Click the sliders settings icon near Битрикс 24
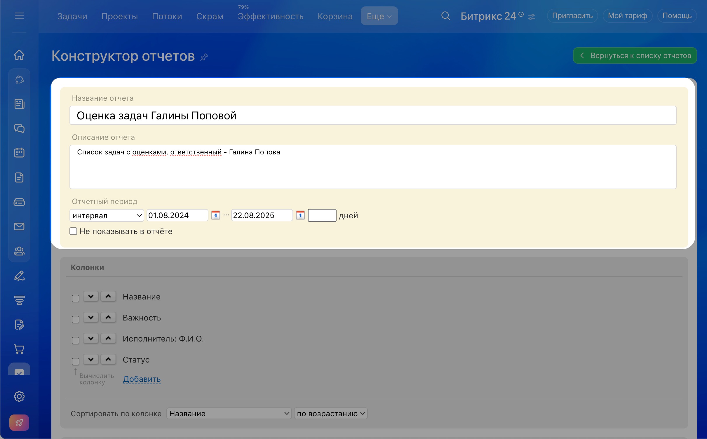Viewport: 707px width, 439px height. tap(532, 17)
